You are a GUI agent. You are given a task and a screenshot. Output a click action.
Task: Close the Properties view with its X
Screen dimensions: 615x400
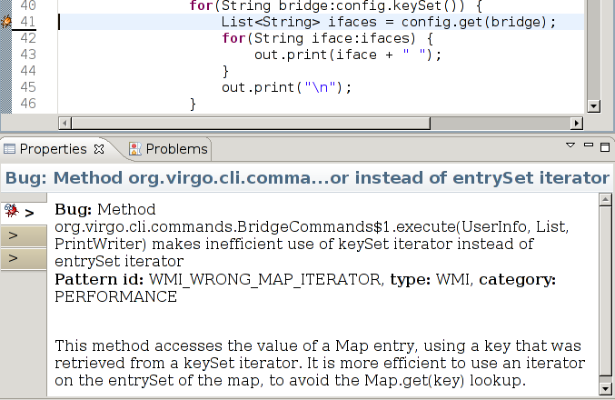[x=100, y=149]
